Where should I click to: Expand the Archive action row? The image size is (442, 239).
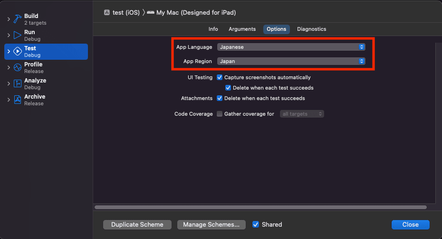tap(9, 100)
